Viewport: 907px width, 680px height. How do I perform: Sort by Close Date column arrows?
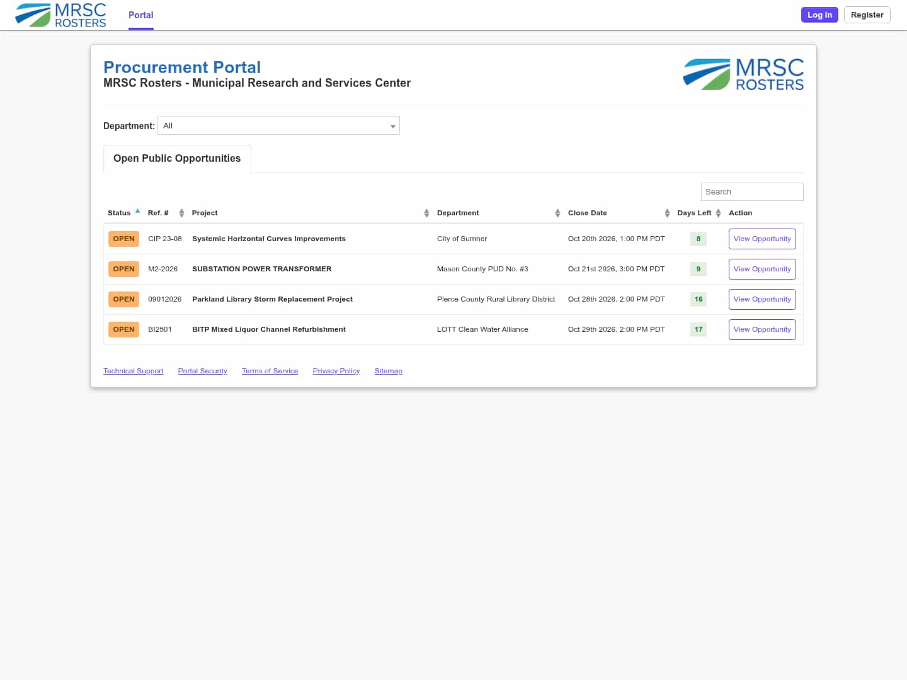667,213
